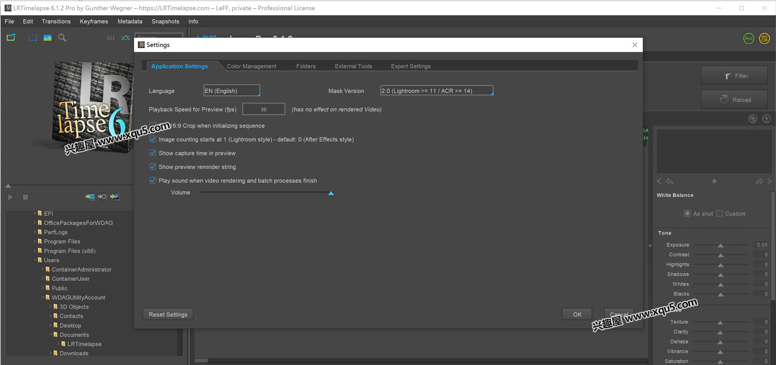This screenshot has height=365, width=776.
Task: Click the Filter button
Action: tap(734, 76)
